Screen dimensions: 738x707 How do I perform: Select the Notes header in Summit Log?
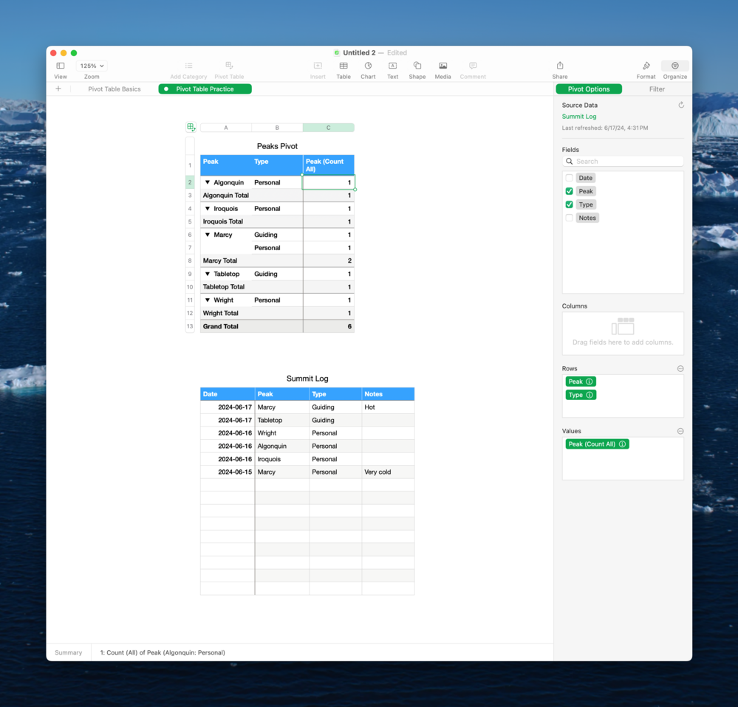click(388, 394)
